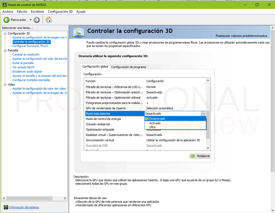Open the Edición menu
Image resolution: width=275 pixels, height=213 pixels.
pos(22,12)
